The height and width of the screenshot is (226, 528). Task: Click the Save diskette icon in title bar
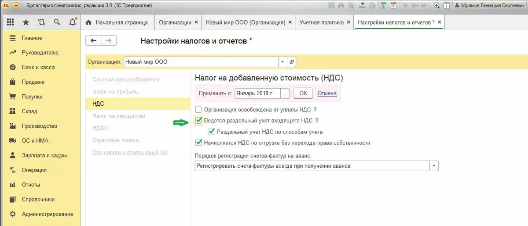click(332, 6)
